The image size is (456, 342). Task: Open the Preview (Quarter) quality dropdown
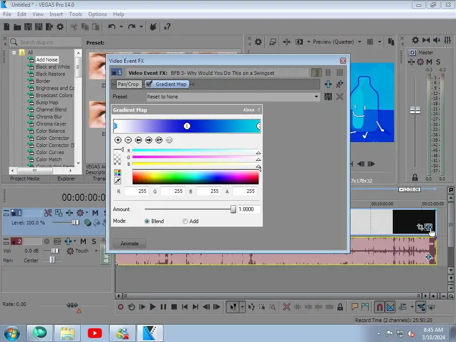coord(359,42)
